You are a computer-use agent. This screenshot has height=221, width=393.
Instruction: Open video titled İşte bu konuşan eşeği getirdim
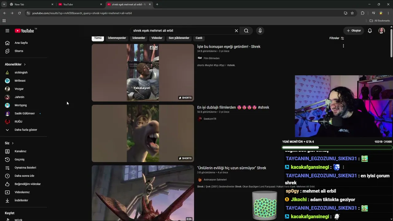[229, 47]
